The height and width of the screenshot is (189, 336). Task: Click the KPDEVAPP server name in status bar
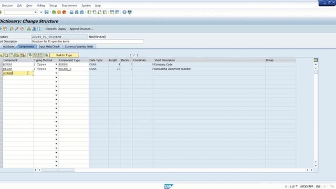tap(307, 186)
